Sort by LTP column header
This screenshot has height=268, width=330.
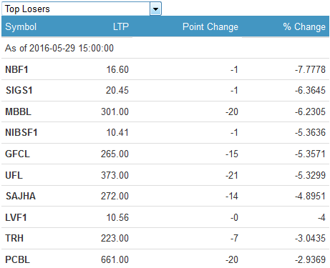[121, 26]
